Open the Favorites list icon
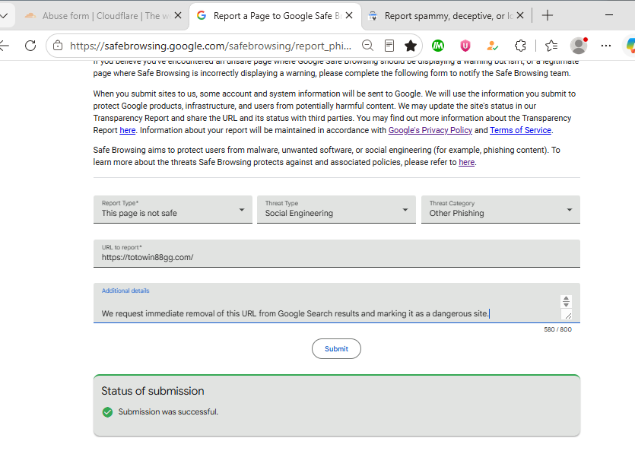Screen dimensions: 635x470 point(551,46)
